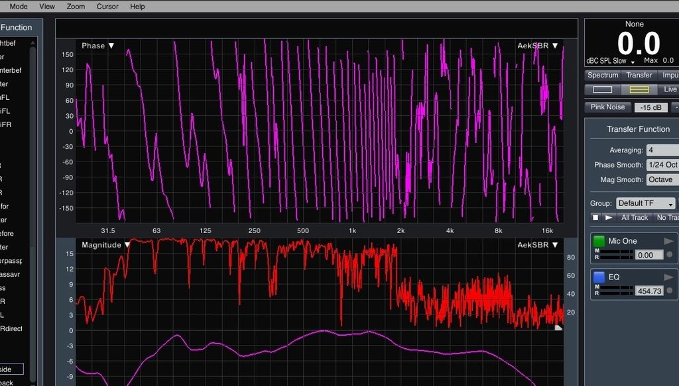Toggle EQ delay tracking dot
679x386 pixels.
coord(669,291)
